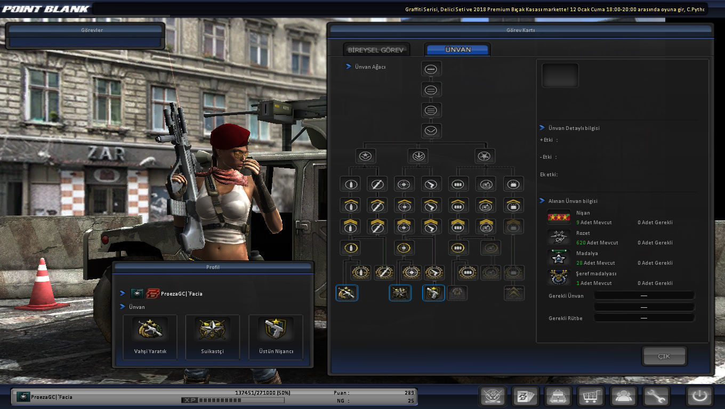Select the Suikastçi title slot

pos(213,337)
